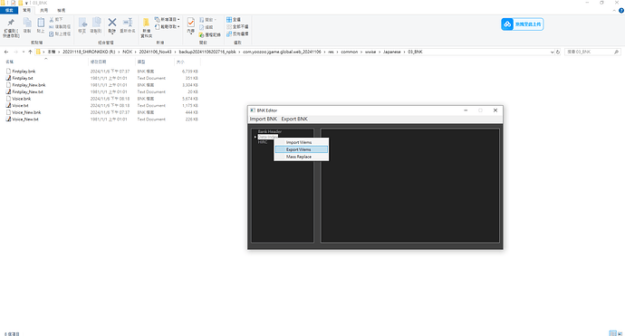Open the address bar history dropdown

pos(552,53)
